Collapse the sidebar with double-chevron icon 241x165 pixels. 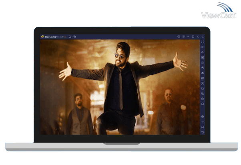(x=203, y=37)
